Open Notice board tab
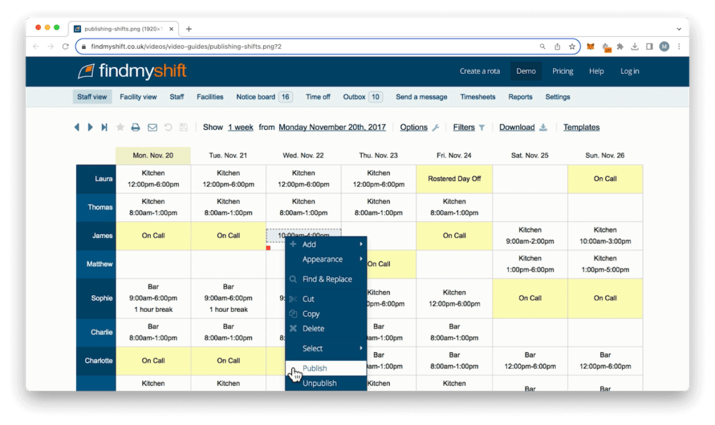This screenshot has height=425, width=715. pyautogui.click(x=264, y=96)
